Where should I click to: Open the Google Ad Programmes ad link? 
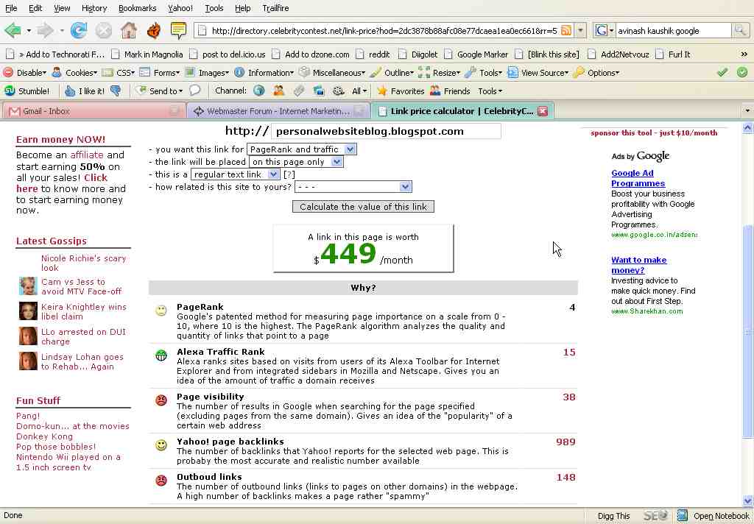(638, 178)
